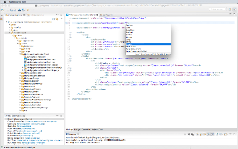Click the Save All toolbar icon

tap(11, 10)
